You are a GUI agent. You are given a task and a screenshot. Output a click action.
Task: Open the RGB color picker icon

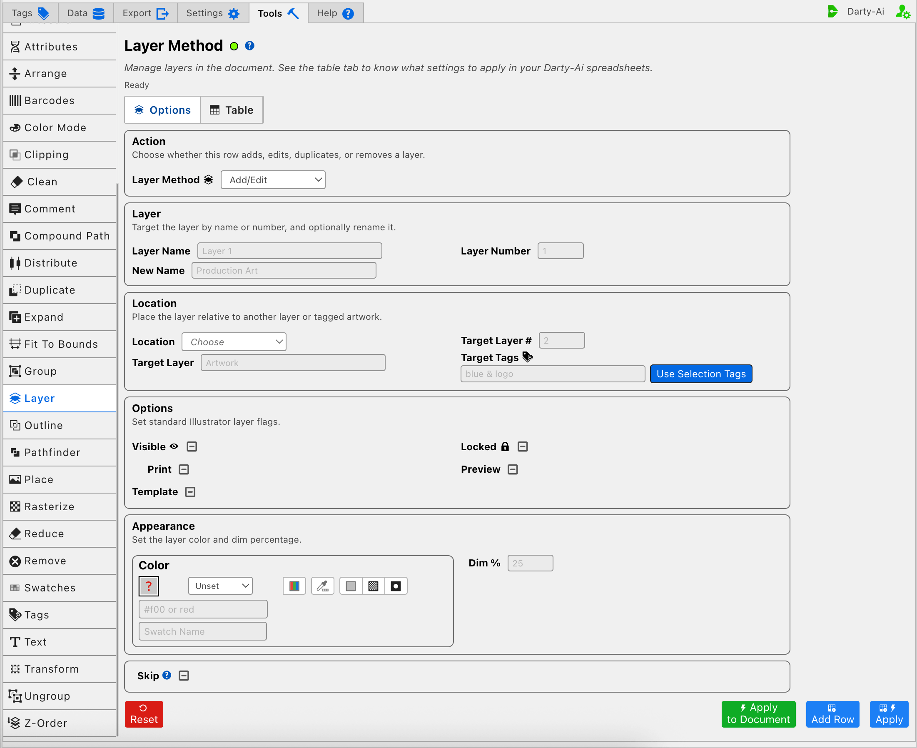pos(294,586)
